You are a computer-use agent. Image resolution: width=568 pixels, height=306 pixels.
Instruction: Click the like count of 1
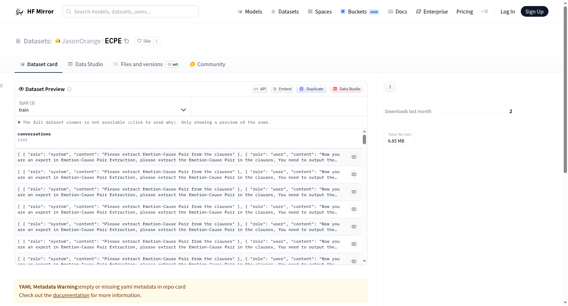[x=157, y=41]
